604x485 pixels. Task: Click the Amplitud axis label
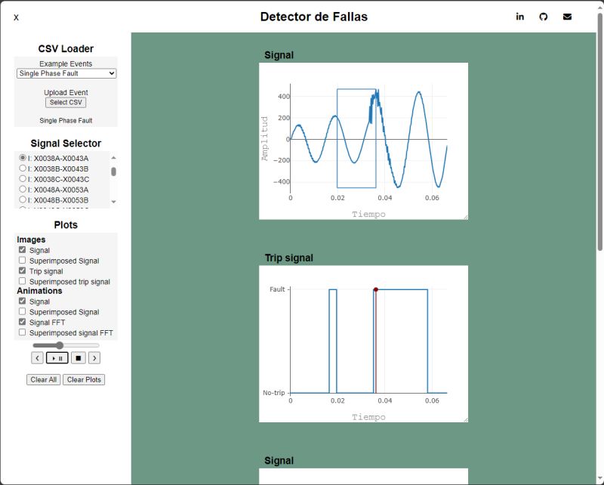coord(264,138)
